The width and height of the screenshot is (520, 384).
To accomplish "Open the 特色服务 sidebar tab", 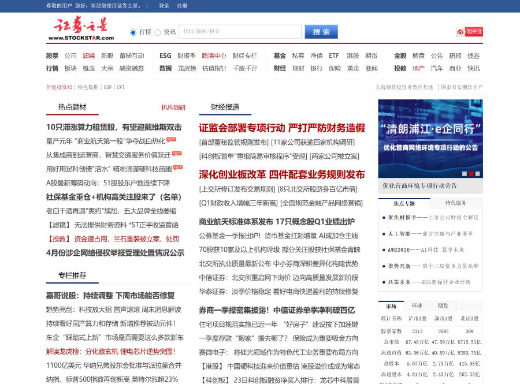I will 456,203.
